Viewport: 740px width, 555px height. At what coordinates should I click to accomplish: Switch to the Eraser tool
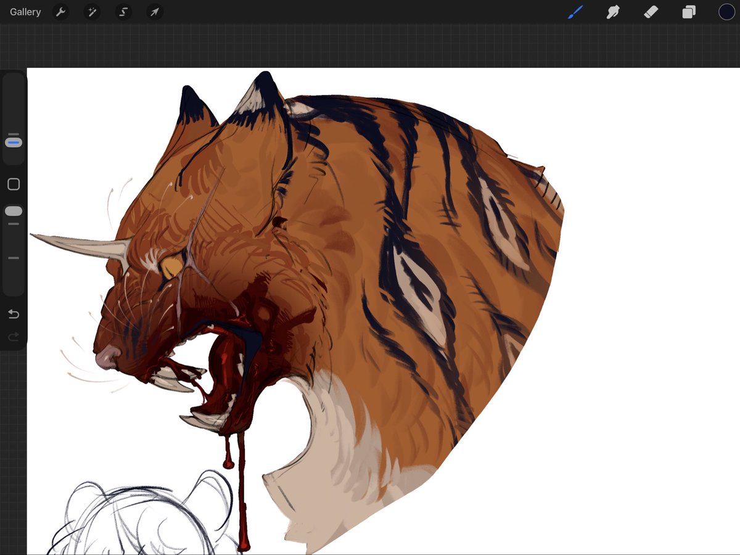(x=651, y=12)
